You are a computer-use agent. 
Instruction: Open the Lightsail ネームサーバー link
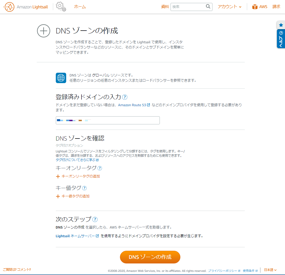(77, 236)
